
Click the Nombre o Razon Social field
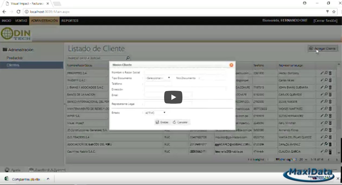(185, 72)
